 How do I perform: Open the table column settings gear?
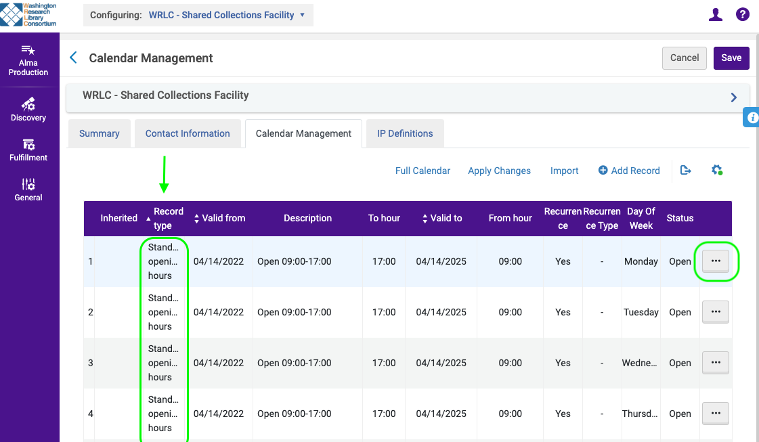(717, 170)
